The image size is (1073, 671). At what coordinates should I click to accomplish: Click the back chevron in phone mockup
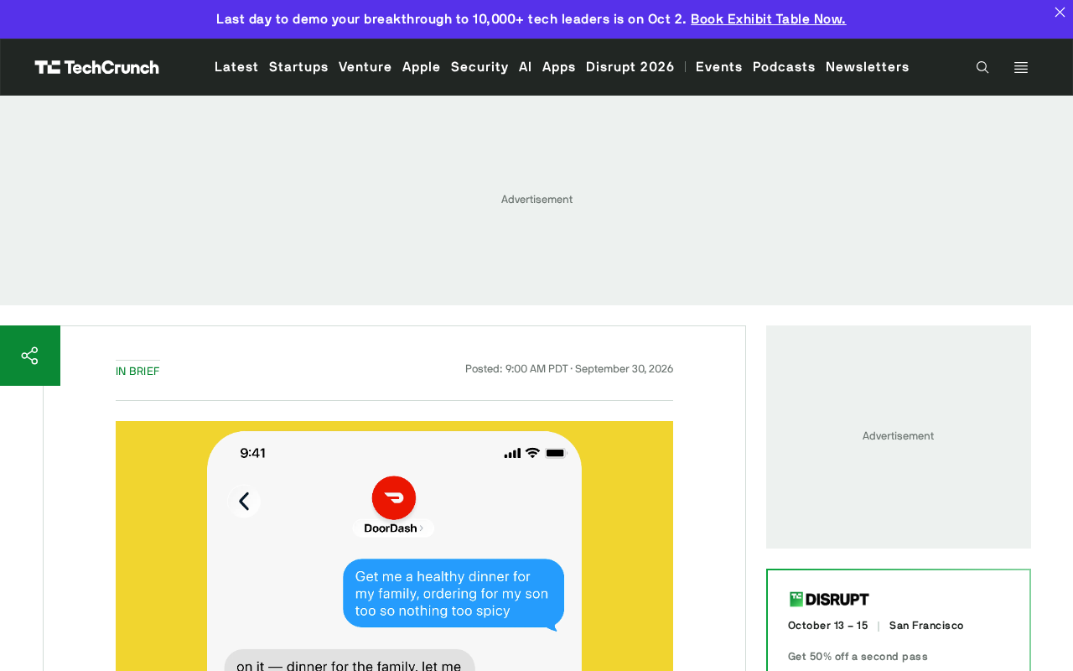(244, 502)
